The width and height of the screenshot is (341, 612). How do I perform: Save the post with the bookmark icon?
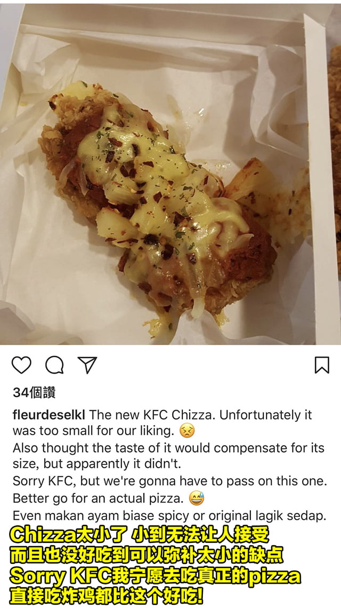pos(322,365)
